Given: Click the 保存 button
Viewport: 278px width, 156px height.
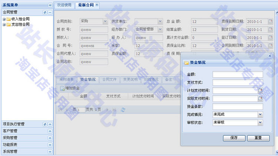Looking at the screenshot, I should pos(234,138).
